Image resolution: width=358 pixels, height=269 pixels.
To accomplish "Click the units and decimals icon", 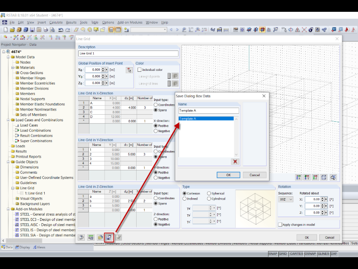I will click(x=91, y=237).
